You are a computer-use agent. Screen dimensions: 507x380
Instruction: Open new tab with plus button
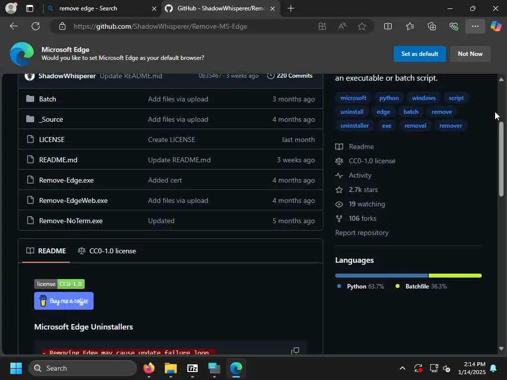[291, 8]
